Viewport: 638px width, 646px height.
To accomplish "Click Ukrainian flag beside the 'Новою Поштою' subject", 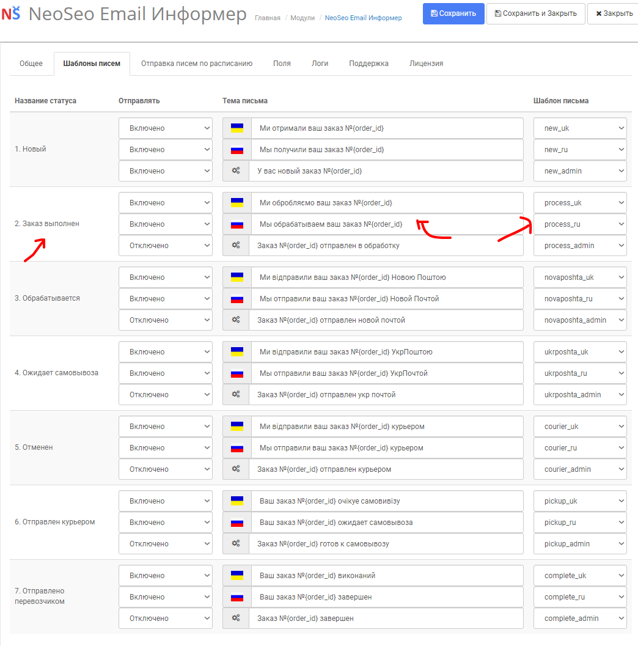I will 237,277.
